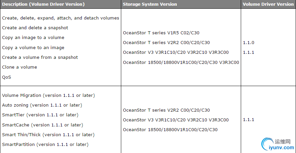Click the Copy a volume to an image text
296x153 pixels.
(x=33, y=48)
